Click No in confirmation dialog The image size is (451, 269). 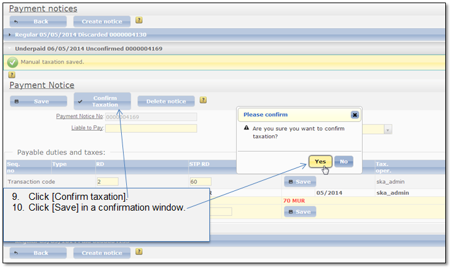[x=344, y=161]
